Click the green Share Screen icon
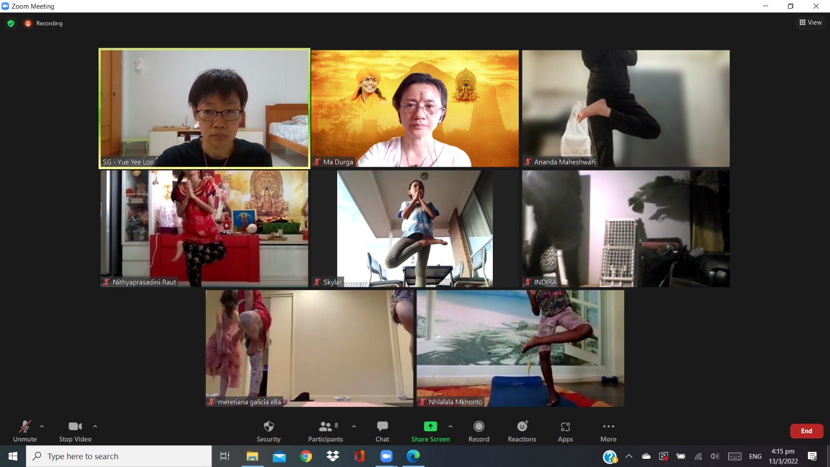Image resolution: width=830 pixels, height=467 pixels. (x=430, y=427)
